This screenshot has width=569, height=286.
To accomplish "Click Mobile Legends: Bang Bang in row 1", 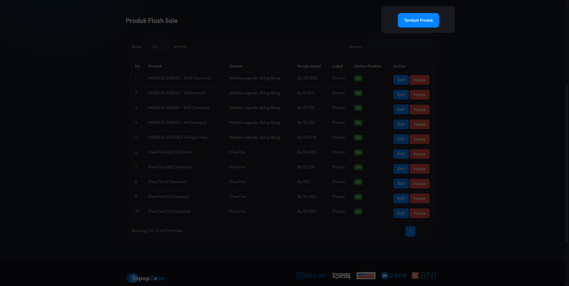I will point(255,78).
